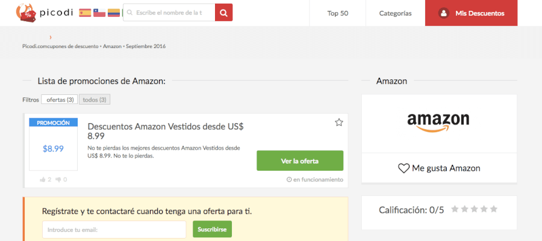This screenshot has height=241, width=542.
Task: Click the 'Introduce tu email' field
Action: click(x=114, y=230)
